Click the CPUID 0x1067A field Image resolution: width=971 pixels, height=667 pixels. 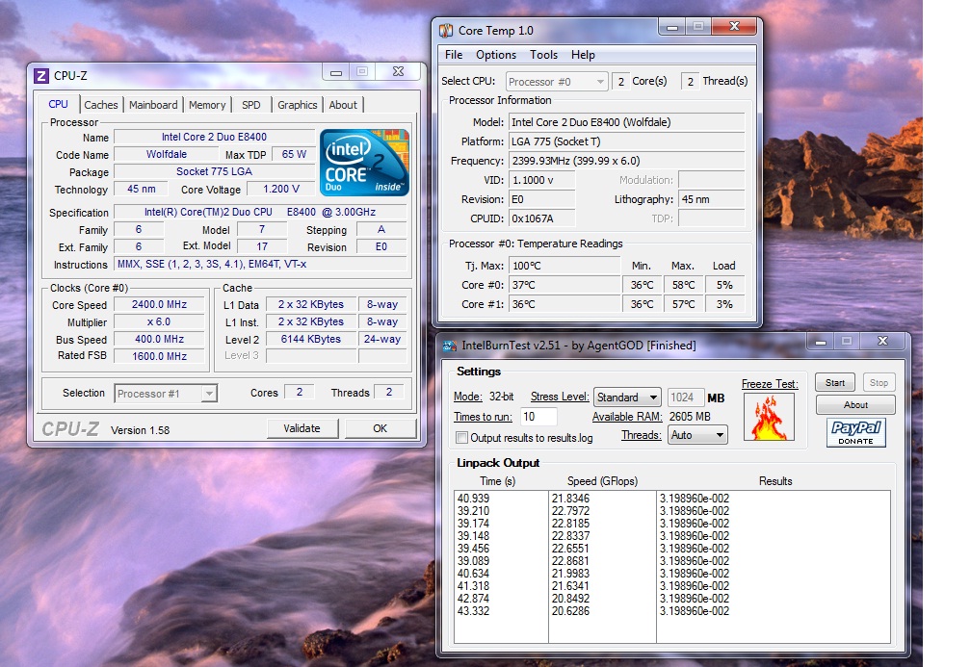541,218
